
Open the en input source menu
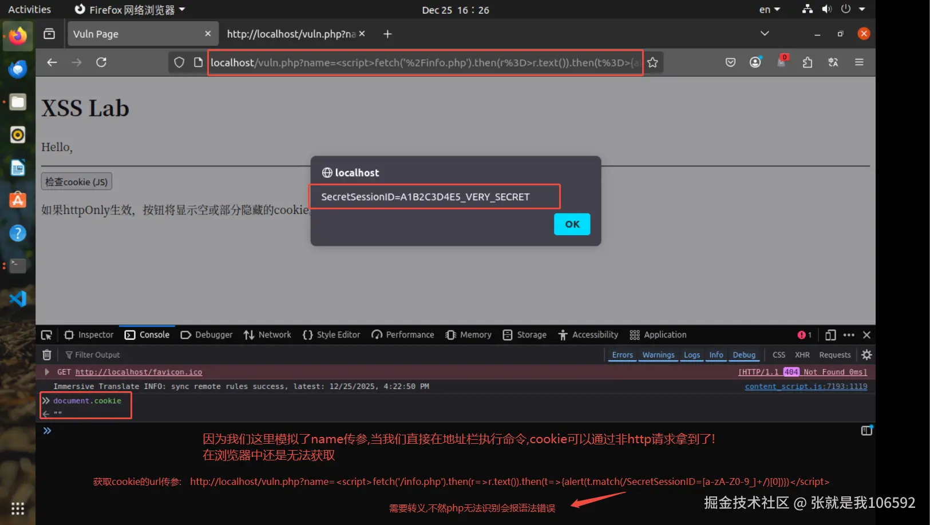770,10
